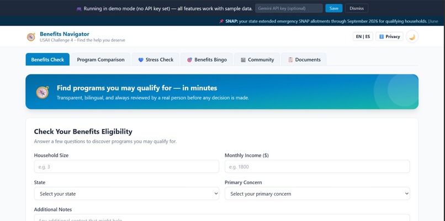Image resolution: width=445 pixels, height=221 pixels.
Task: Click the Check Your Benefits Eligibility heading
Action: click(83, 132)
